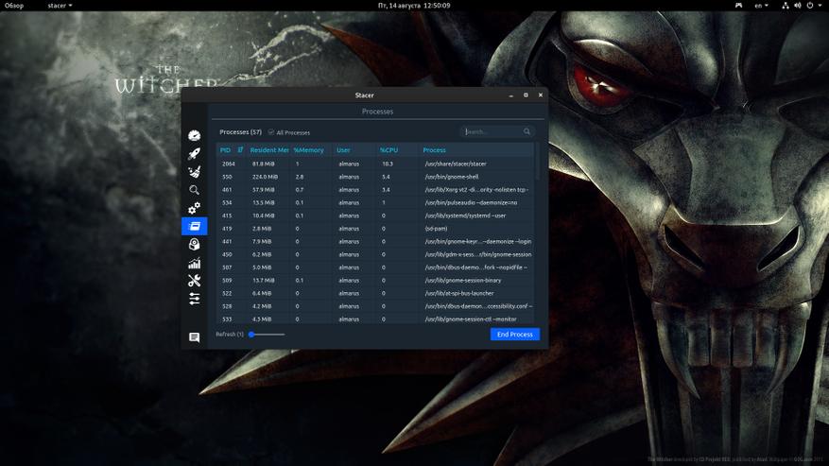Click the power icon in the top bar
Screen dimensions: 829x466
[809, 6]
